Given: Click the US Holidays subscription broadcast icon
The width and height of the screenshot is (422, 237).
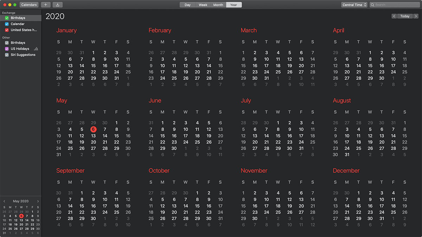Looking at the screenshot, I should (x=36, y=49).
